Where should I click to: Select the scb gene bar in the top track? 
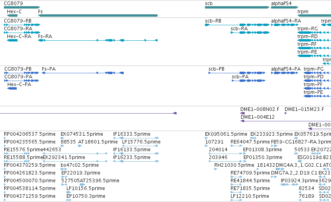pos(237,7)
